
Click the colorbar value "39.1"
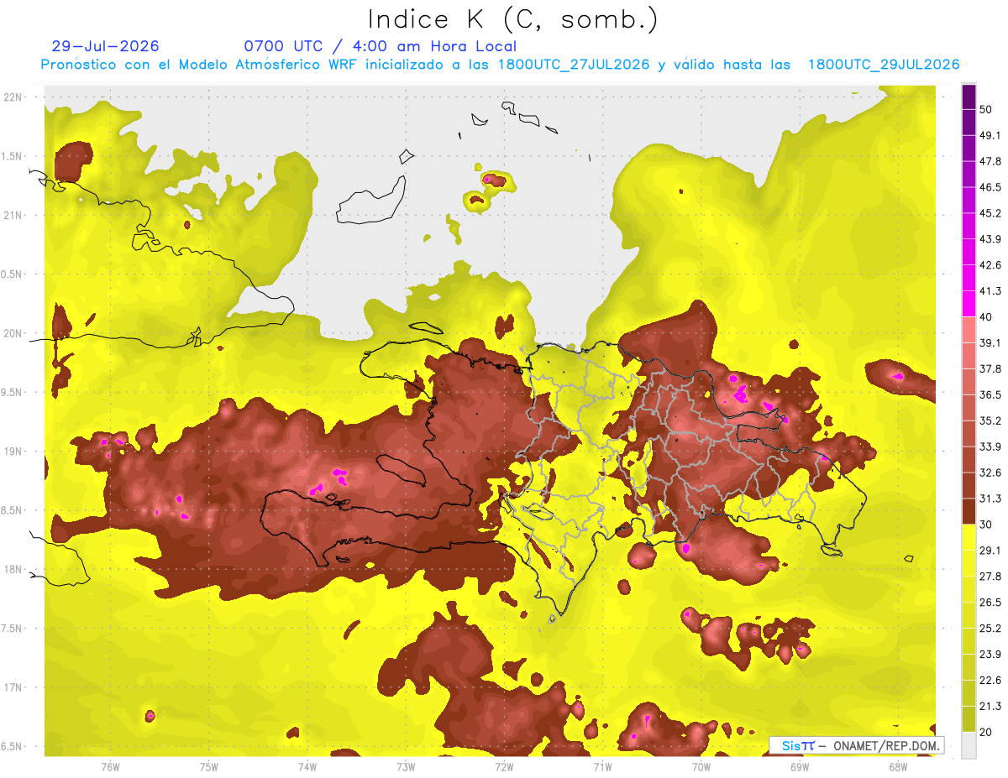[x=990, y=342]
